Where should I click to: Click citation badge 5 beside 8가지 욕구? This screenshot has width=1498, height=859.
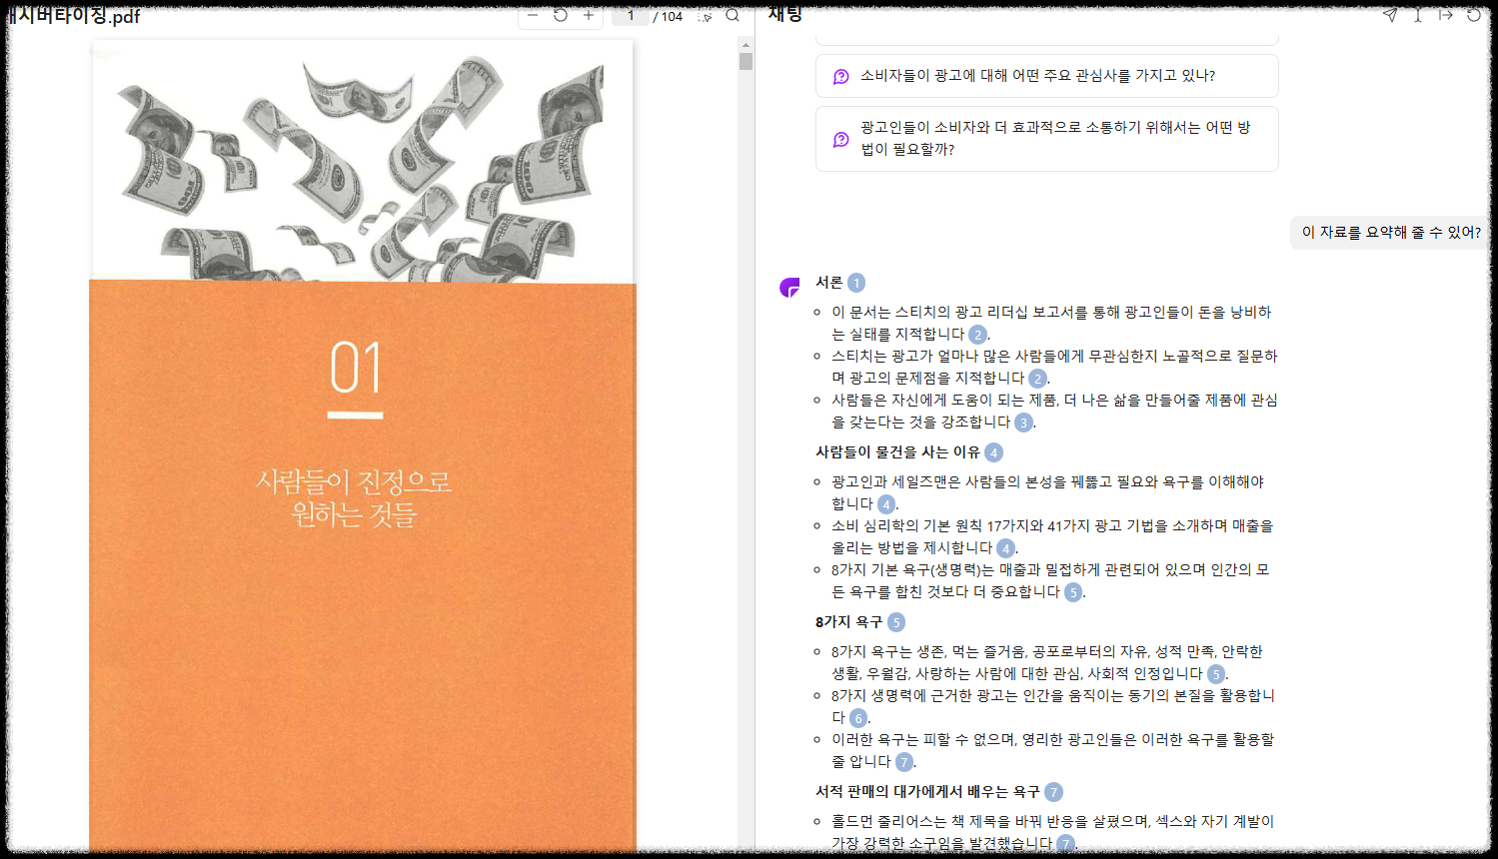(x=896, y=621)
